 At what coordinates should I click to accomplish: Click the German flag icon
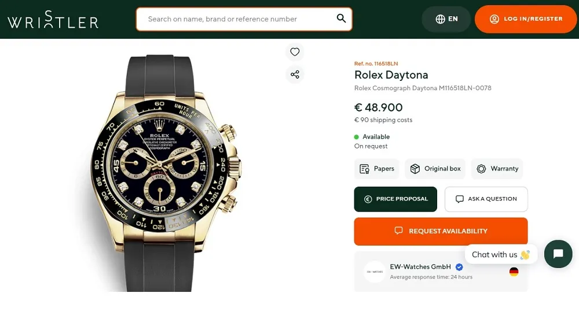point(514,272)
